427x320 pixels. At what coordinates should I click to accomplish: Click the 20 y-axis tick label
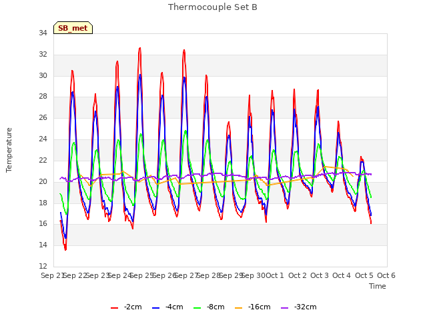pyautogui.click(x=43, y=181)
